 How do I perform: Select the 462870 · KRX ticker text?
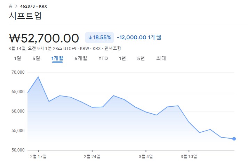tap(33, 6)
